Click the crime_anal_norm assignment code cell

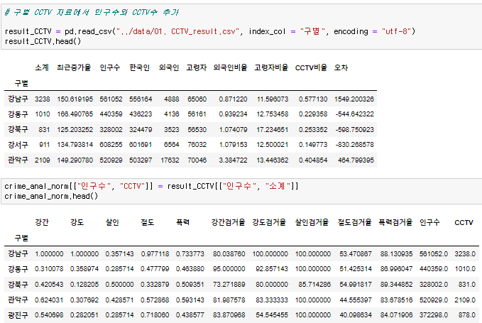pos(241,191)
